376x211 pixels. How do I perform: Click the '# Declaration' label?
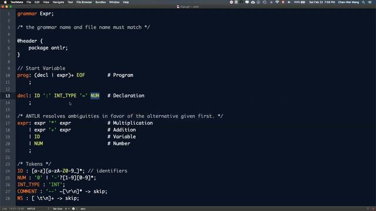point(126,96)
